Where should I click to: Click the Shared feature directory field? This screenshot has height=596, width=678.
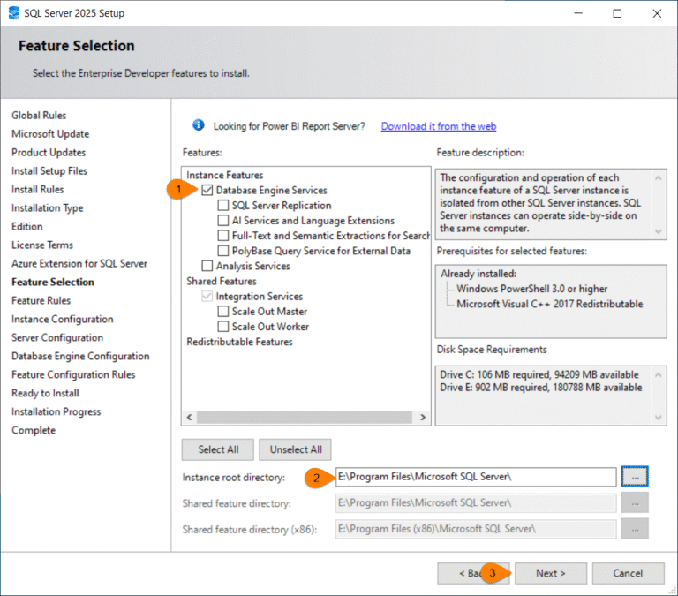pyautogui.click(x=476, y=503)
